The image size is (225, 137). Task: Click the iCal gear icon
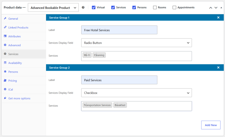[x=5, y=89]
